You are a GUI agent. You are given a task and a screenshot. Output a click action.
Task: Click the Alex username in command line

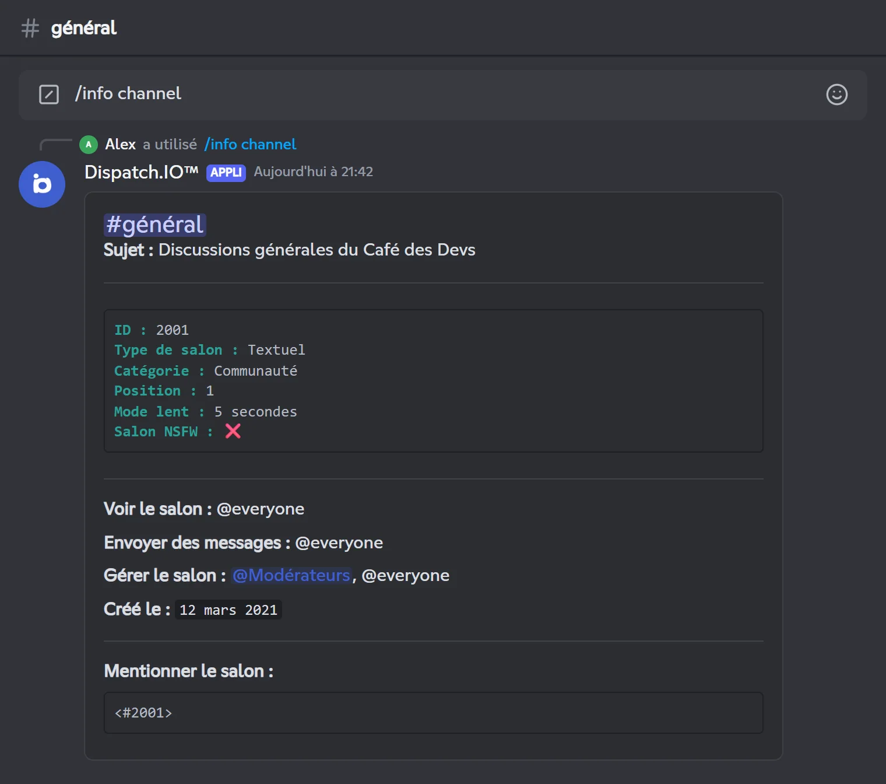point(120,144)
